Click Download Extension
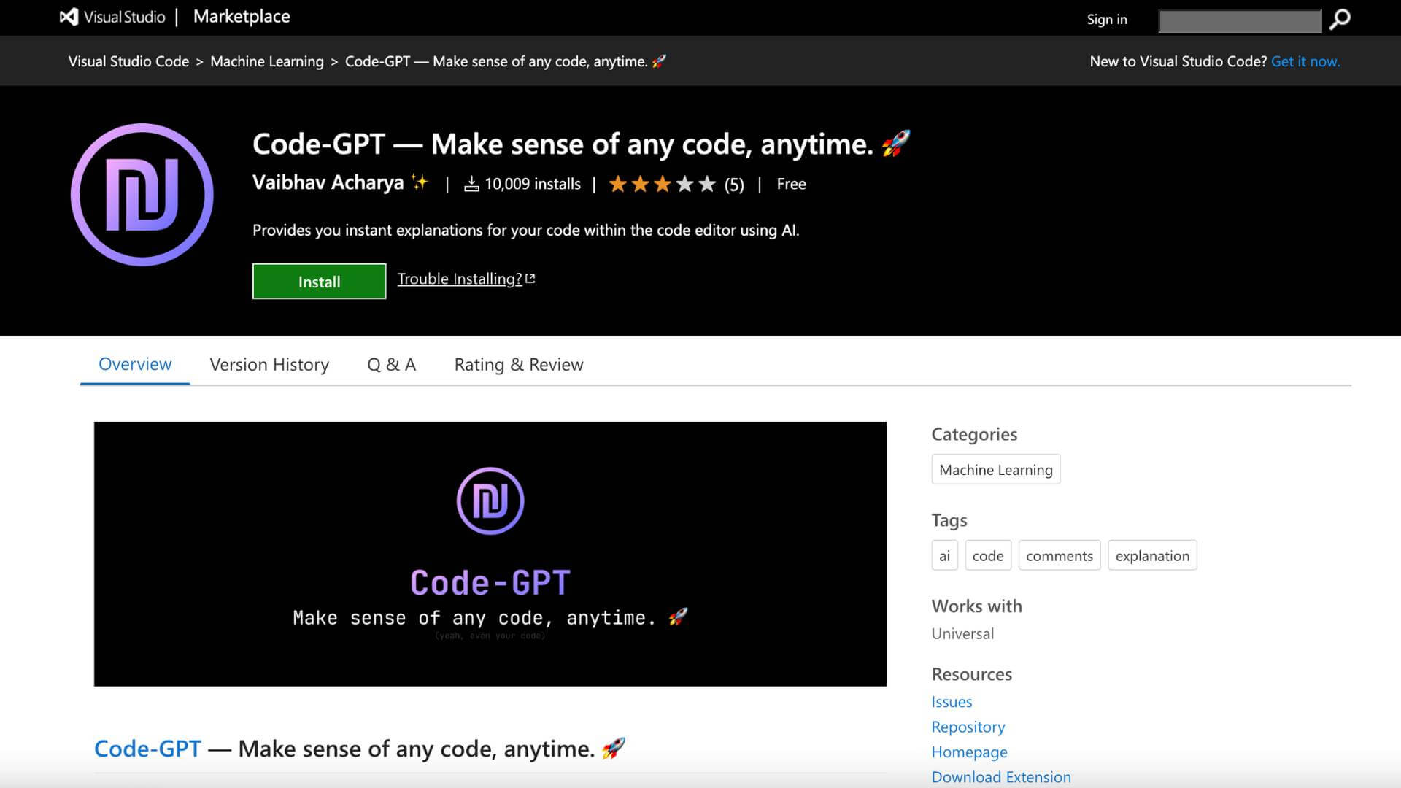1401x788 pixels. [x=1001, y=777]
